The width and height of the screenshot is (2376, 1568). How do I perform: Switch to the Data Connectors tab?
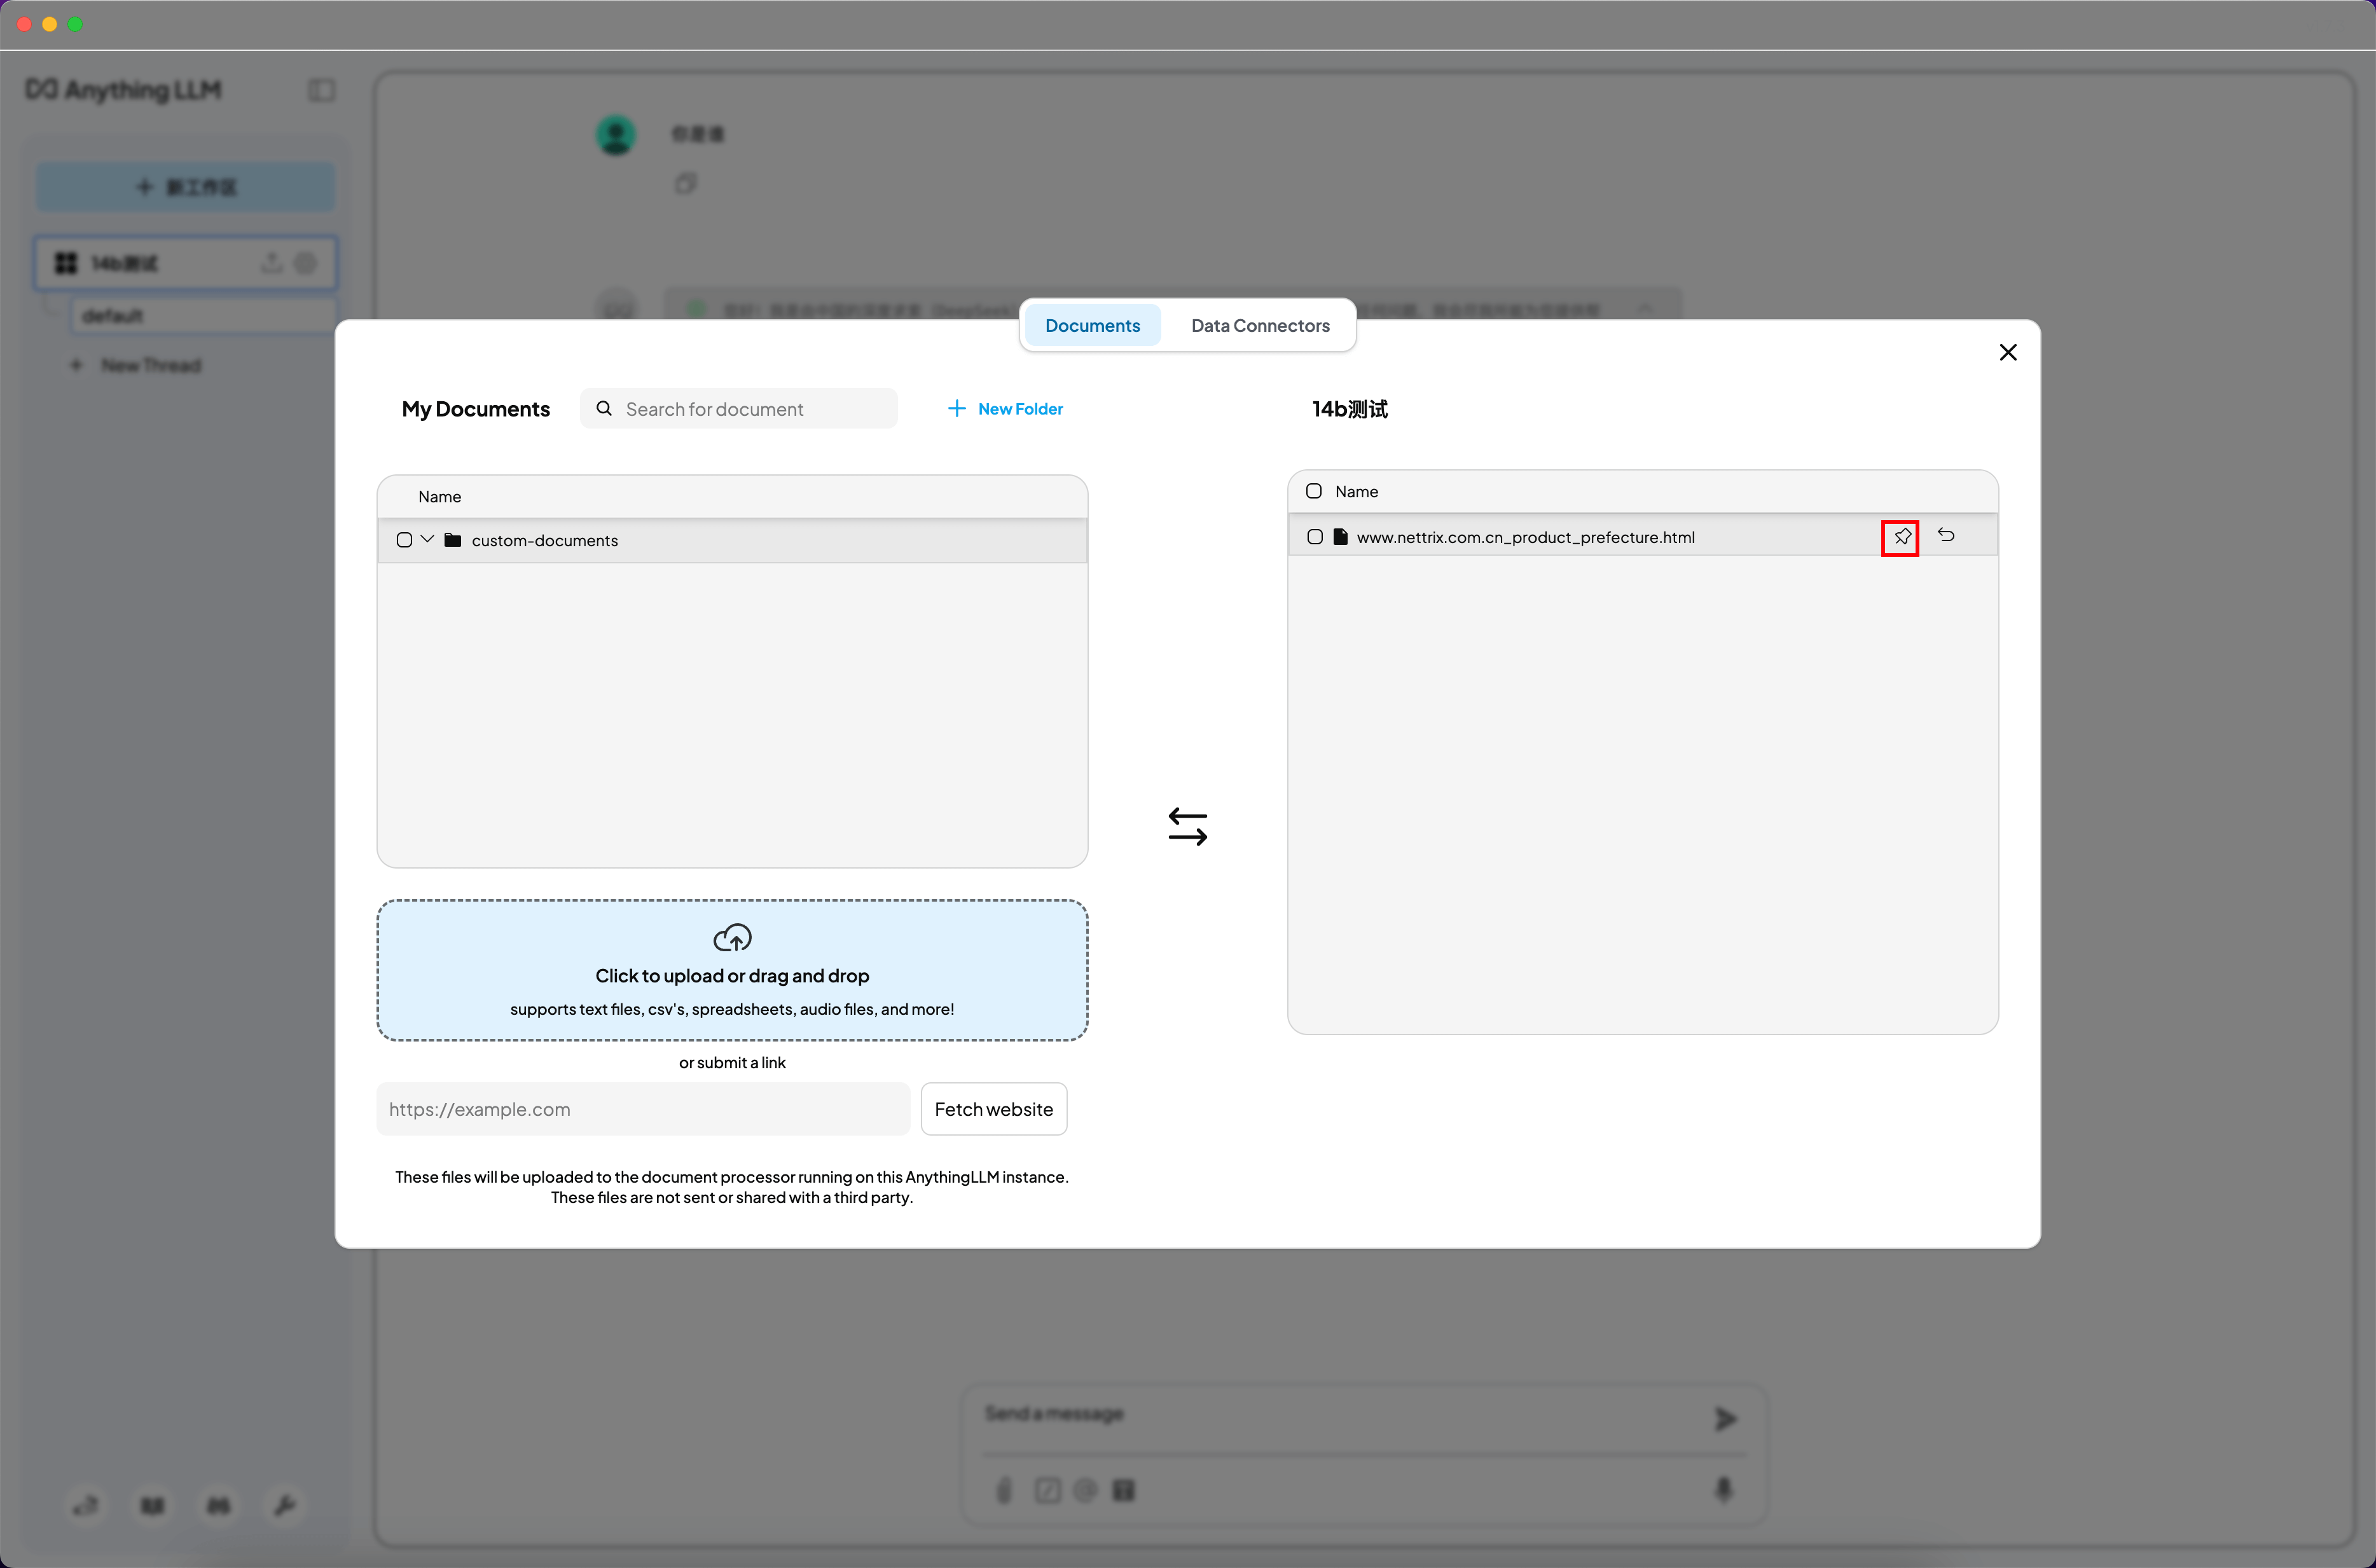tap(1260, 326)
